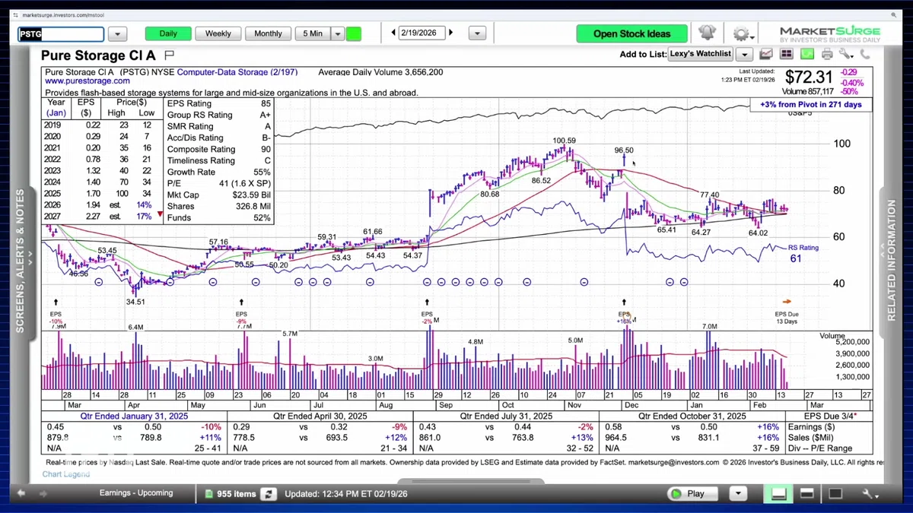Click the +3% from Pivot box
This screenshot has height=513, width=913.
(810, 104)
